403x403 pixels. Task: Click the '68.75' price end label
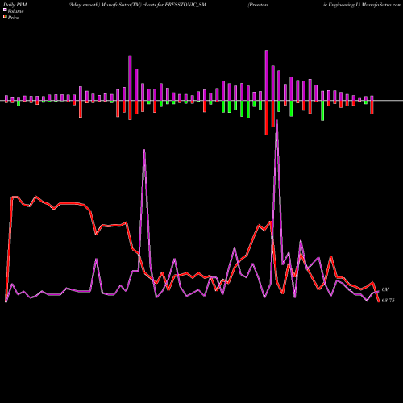(388, 301)
